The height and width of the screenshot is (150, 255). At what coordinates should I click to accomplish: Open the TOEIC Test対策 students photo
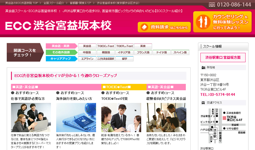coord(121,117)
